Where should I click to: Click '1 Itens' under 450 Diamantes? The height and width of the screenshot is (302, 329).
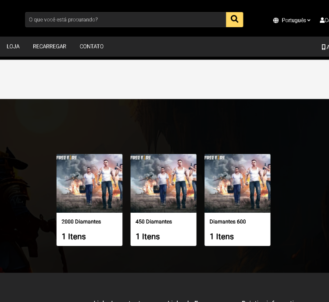(148, 236)
